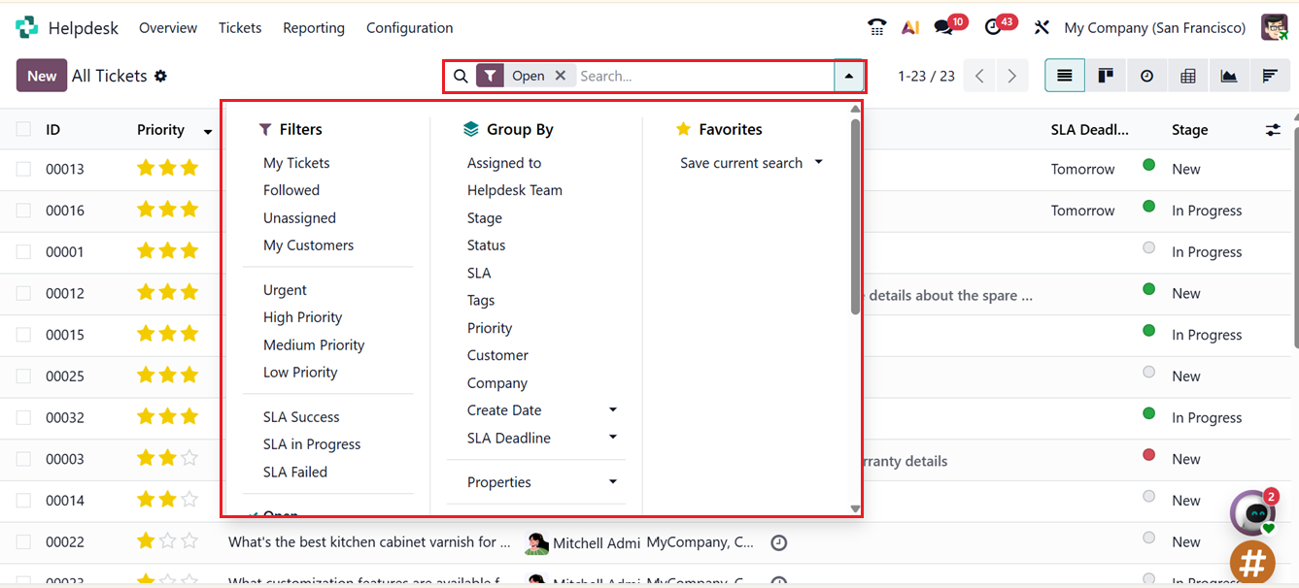Open the Activity view clock icon

(1146, 76)
